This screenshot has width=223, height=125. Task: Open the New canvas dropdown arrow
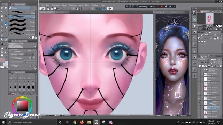pos(58,9)
